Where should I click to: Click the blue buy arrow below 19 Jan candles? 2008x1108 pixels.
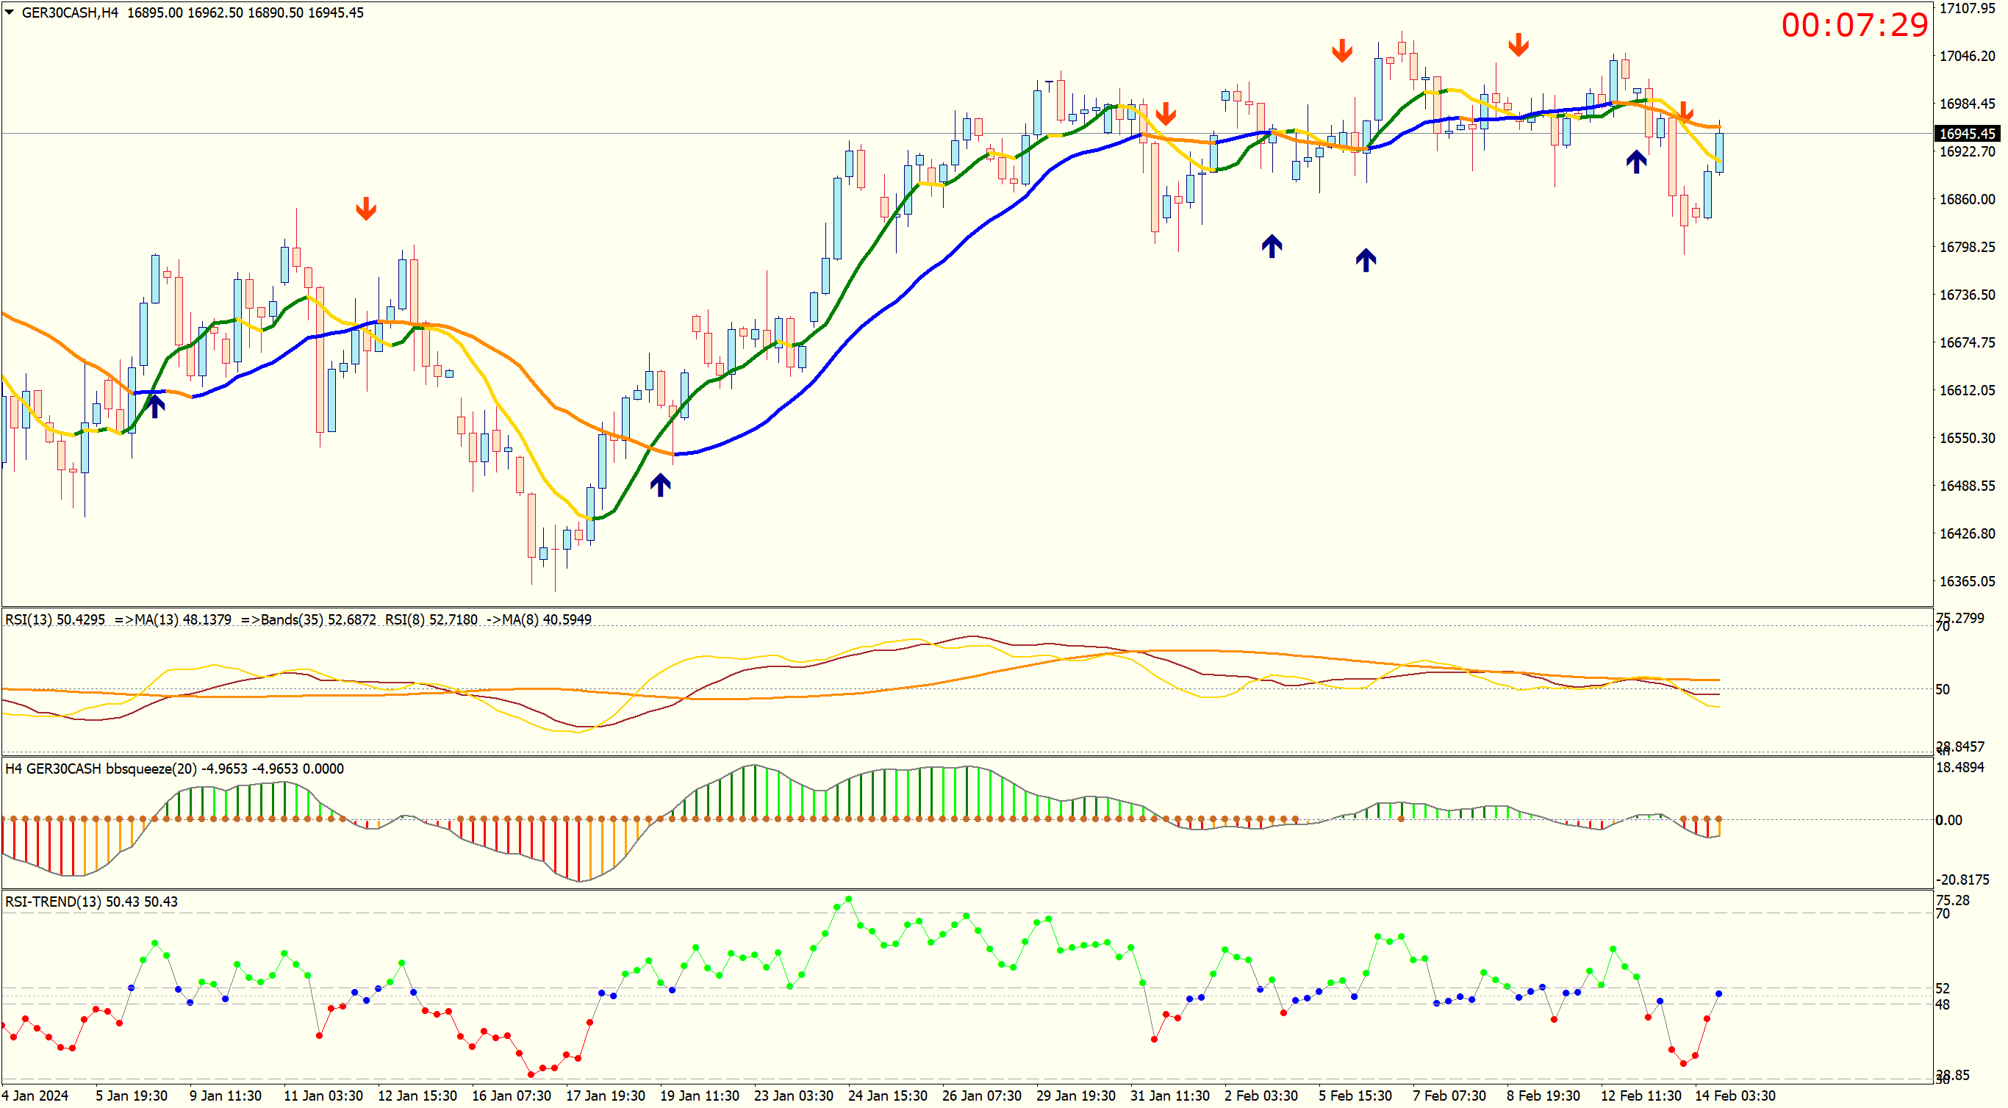point(660,485)
